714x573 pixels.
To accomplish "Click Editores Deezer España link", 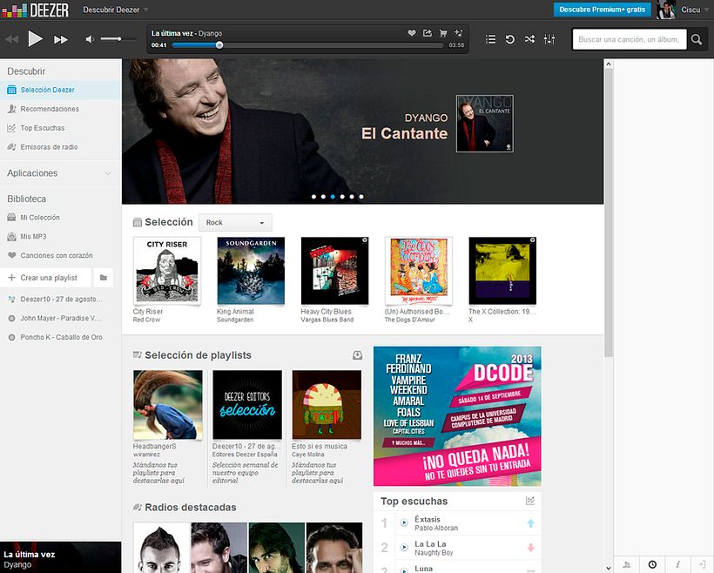I will pos(245,454).
